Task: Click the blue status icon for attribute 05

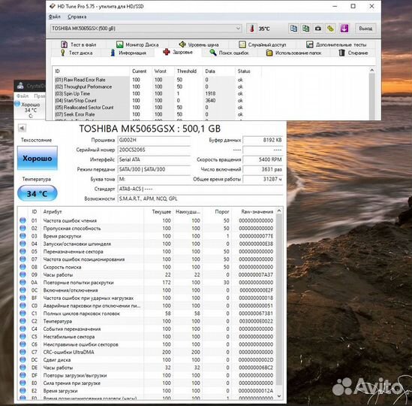Action: (23, 251)
